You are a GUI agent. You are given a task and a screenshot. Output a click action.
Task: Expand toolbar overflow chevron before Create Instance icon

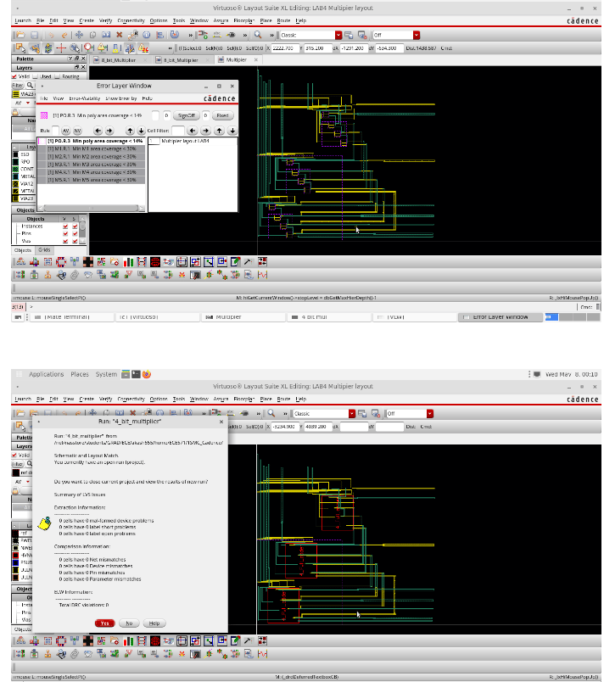pyautogui.click(x=191, y=35)
